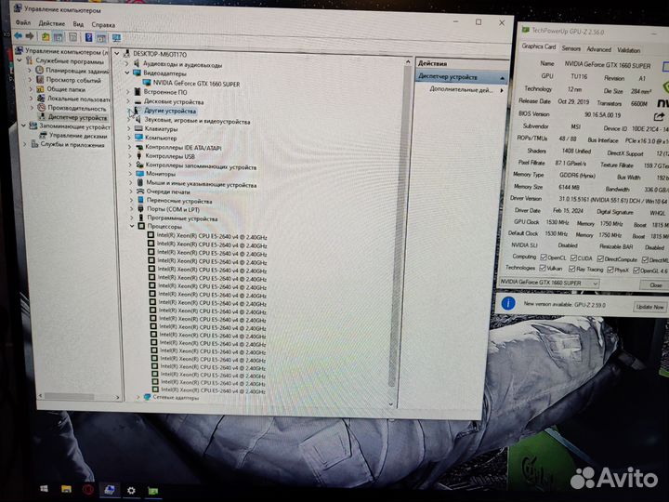The width and height of the screenshot is (669, 502).
Task: Click the Up one level folder icon
Action: (x=46, y=37)
